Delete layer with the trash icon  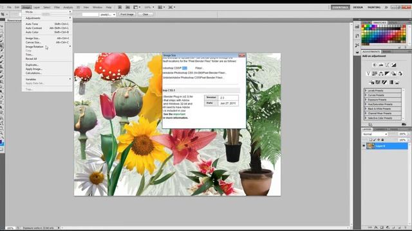click(x=406, y=228)
